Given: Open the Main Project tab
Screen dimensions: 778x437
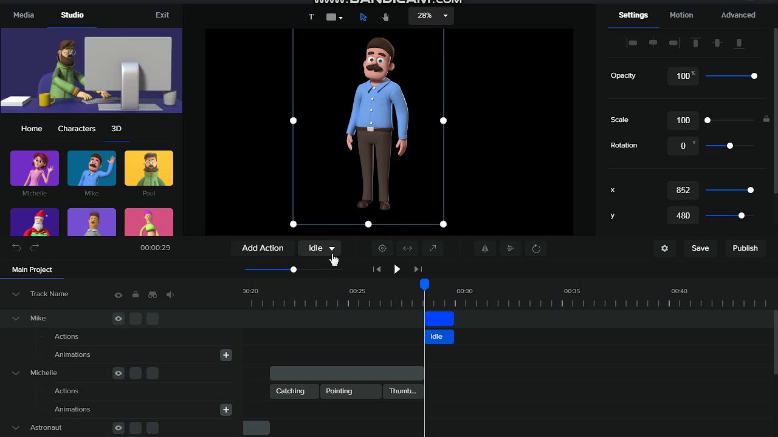Looking at the screenshot, I should [32, 269].
